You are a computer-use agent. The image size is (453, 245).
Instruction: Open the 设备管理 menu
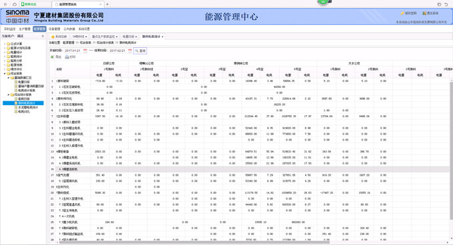[55, 29]
